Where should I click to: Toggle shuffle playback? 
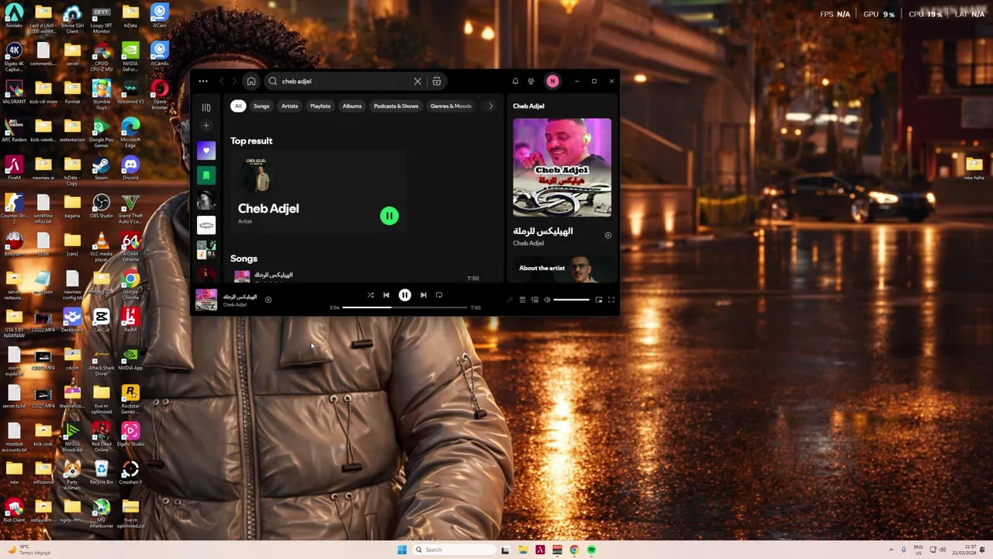370,295
